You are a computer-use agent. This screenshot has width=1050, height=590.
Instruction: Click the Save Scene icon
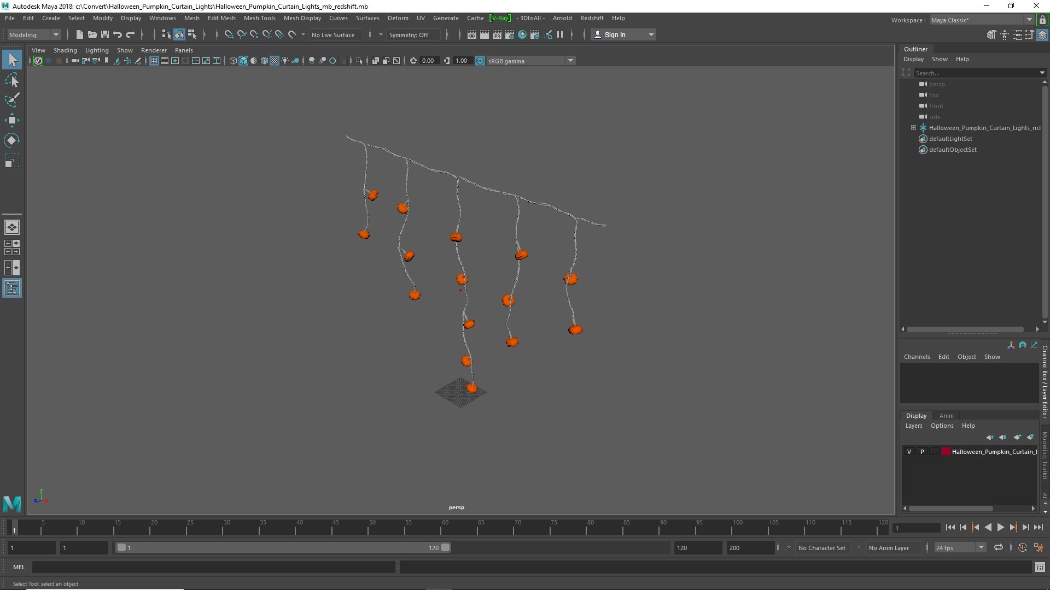[x=105, y=34]
